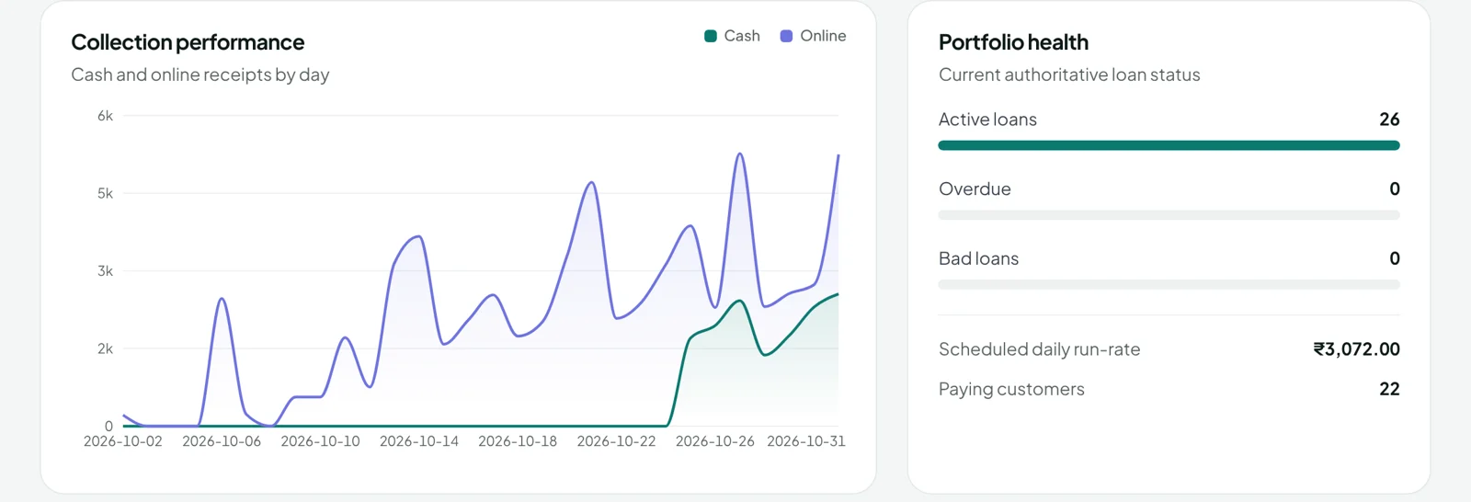This screenshot has height=502, width=1471.
Task: Click the 2026-10-10 x-axis label
Action: click(x=320, y=441)
